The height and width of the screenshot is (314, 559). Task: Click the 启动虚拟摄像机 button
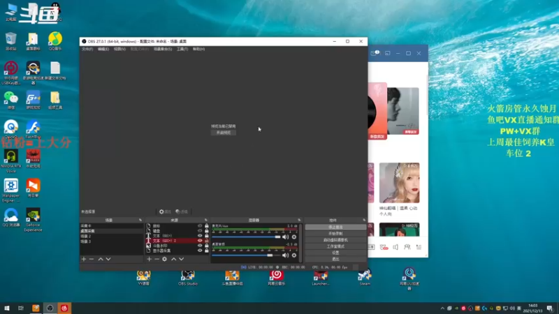click(335, 240)
